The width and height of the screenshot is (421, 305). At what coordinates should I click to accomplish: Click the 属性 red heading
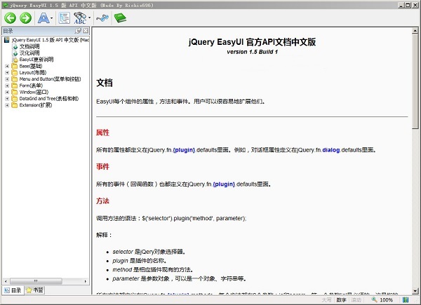(102, 133)
